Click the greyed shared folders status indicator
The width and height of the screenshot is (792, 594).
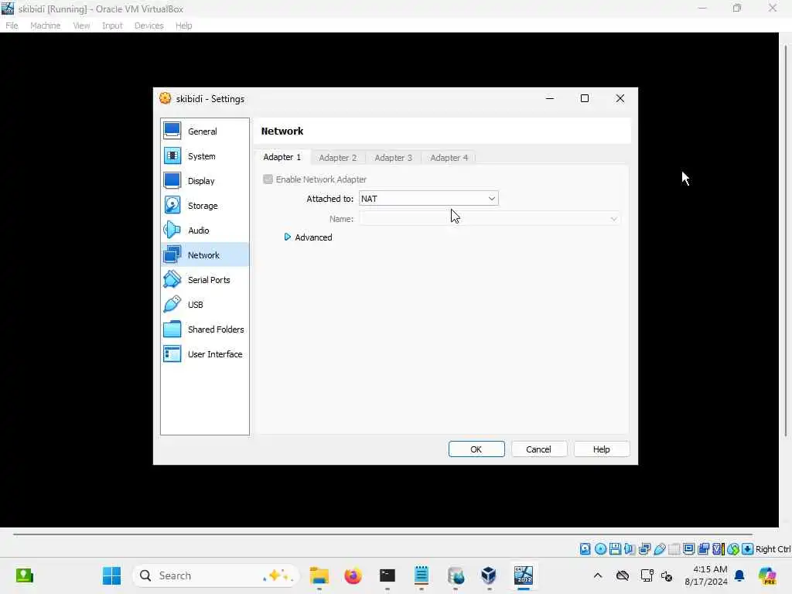674,549
